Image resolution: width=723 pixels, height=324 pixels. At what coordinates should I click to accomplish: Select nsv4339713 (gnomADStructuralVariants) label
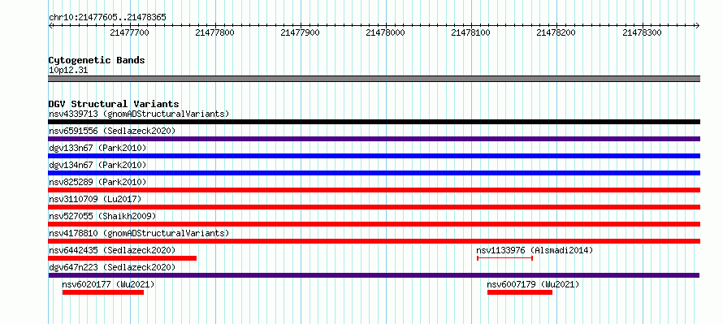click(139, 114)
